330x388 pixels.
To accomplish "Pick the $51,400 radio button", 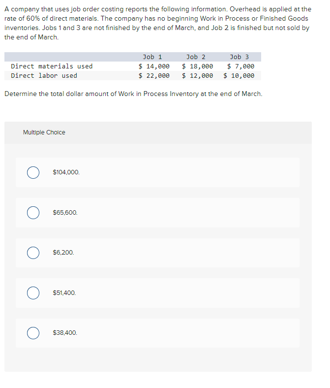I will [33, 293].
